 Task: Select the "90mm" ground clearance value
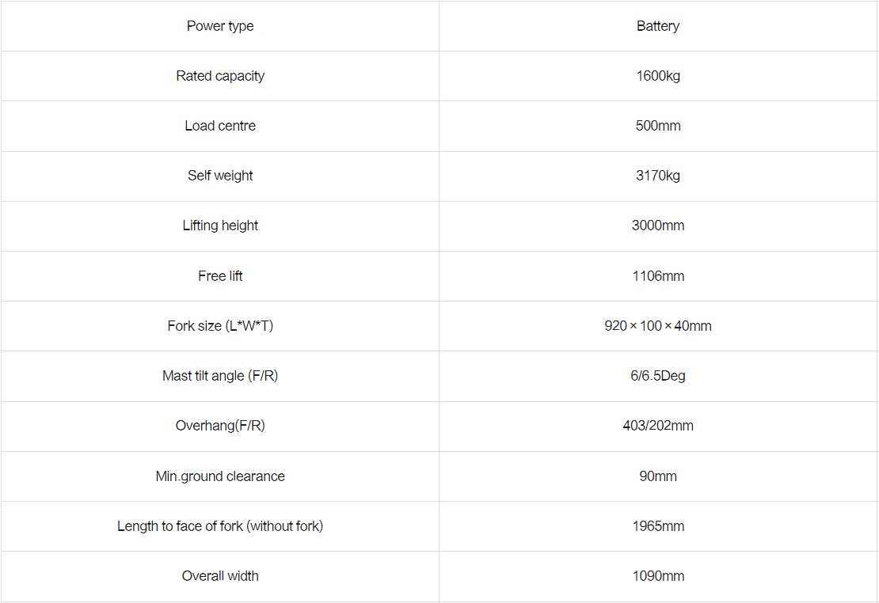coord(658,476)
